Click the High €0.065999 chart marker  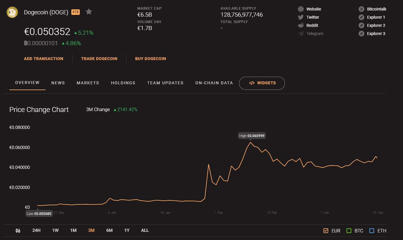point(252,136)
